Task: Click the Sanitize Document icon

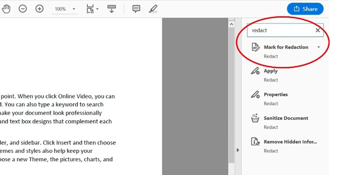Action: click(255, 118)
